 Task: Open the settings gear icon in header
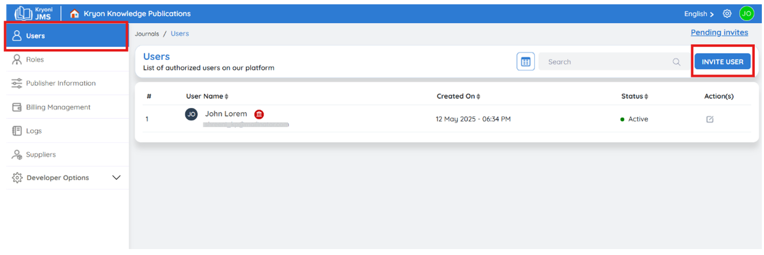click(x=727, y=14)
